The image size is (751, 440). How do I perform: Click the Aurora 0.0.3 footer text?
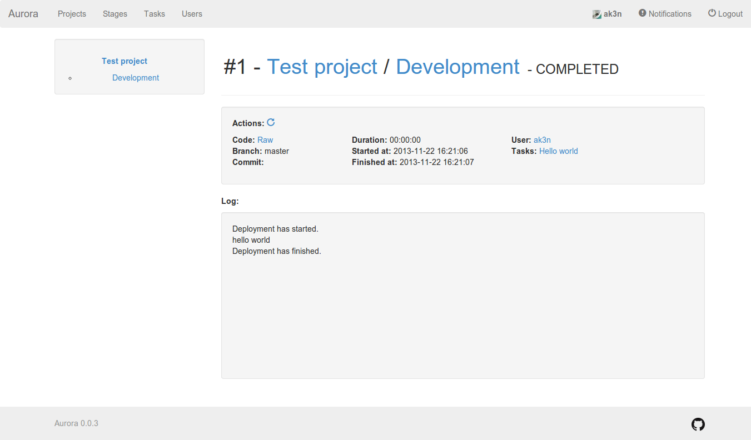(76, 423)
